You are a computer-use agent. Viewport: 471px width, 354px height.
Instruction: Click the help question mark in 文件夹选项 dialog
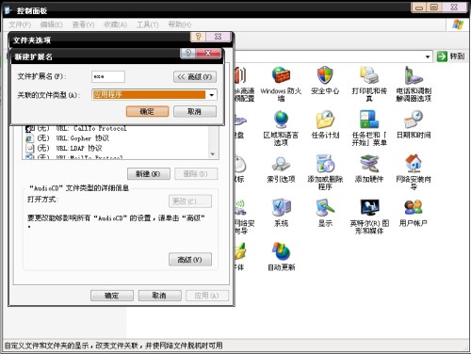[198, 37]
